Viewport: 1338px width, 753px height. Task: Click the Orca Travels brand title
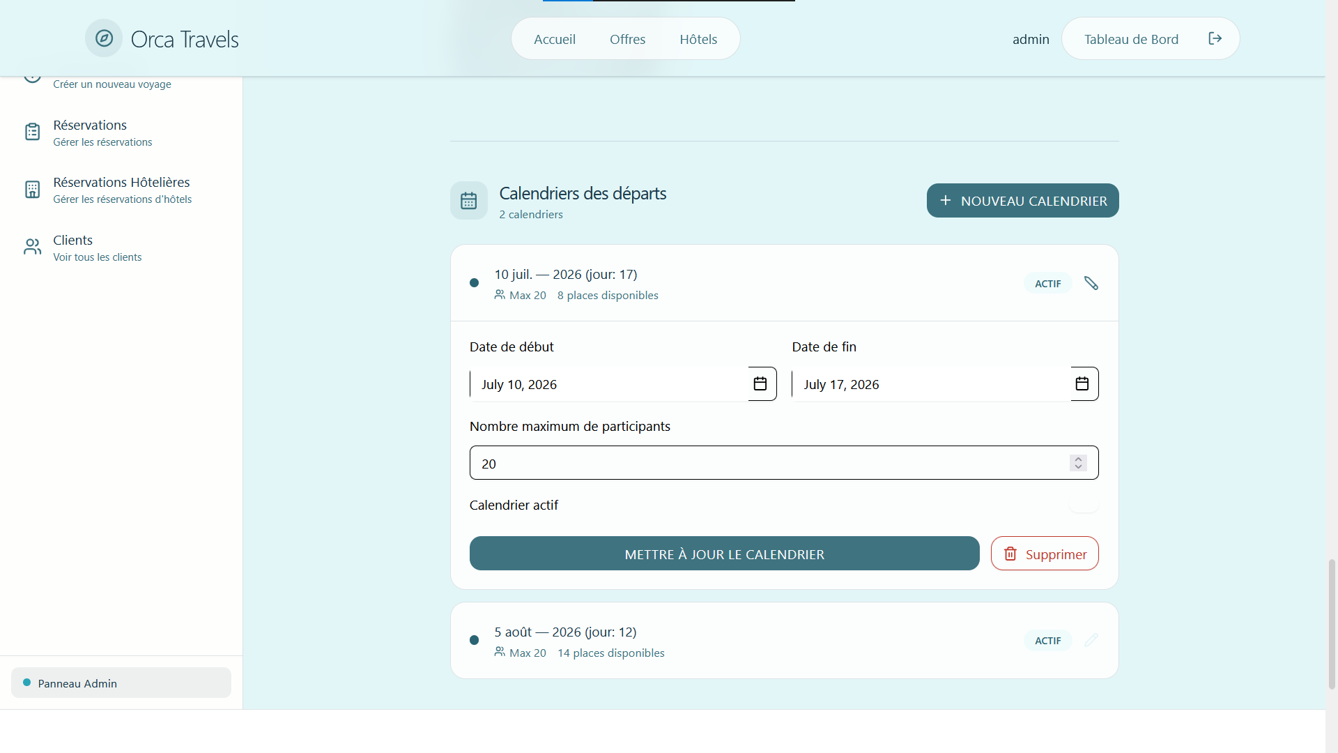pyautogui.click(x=185, y=39)
